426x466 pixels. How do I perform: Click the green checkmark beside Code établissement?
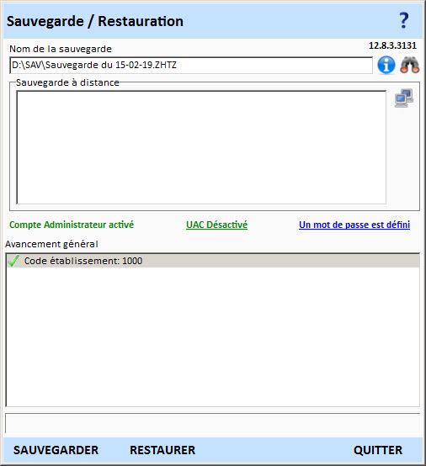coord(13,261)
